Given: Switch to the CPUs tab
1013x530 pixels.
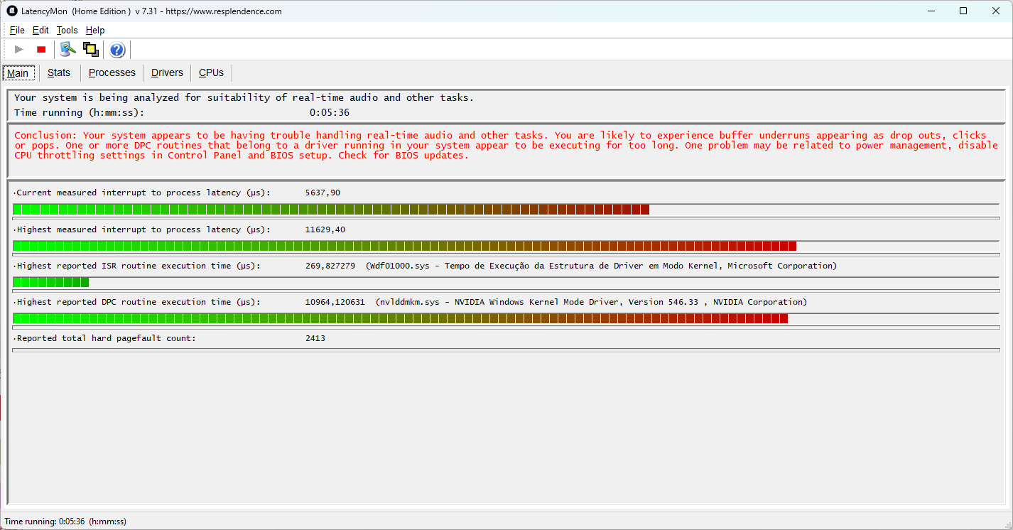Looking at the screenshot, I should click(x=211, y=72).
